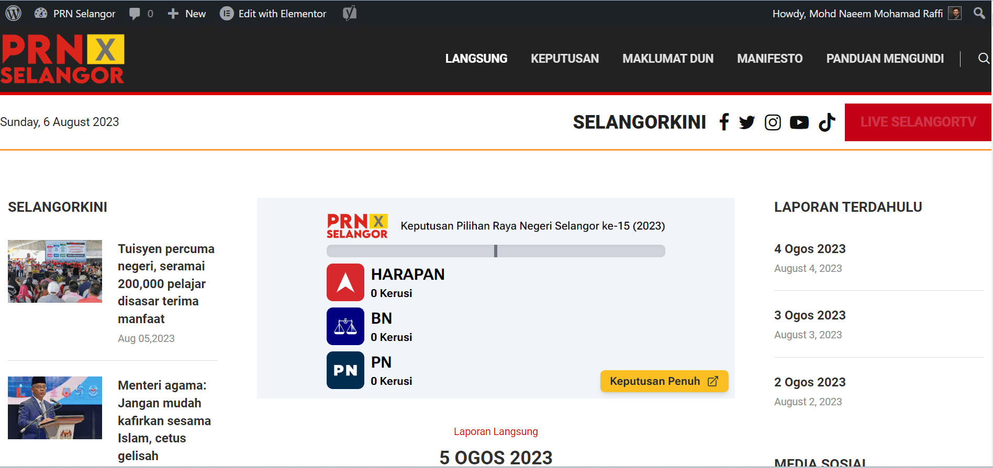Open PANDUAN MENGUNDI navigation item
Image resolution: width=993 pixels, height=468 pixels.
pyautogui.click(x=885, y=59)
